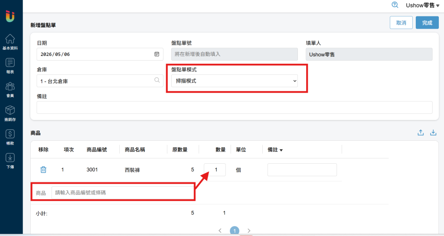Image resolution: width=444 pixels, height=236 pixels.
Task: Focus the 日期 date field
Action: tap(100, 54)
